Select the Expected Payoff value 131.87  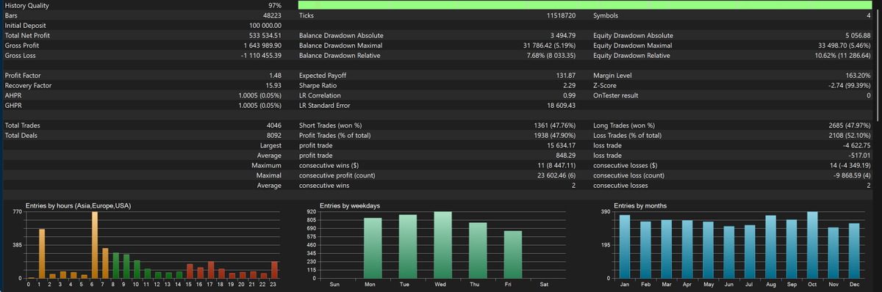pos(566,76)
